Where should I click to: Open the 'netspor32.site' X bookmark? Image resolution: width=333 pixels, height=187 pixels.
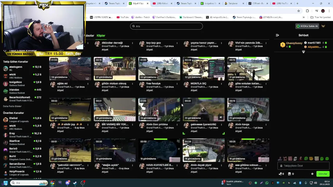(217, 17)
